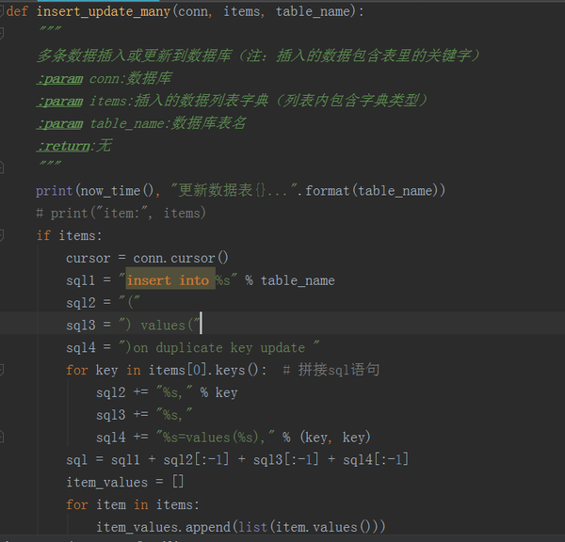Click the line 'sql2 += "%s," % key'
This screenshot has width=565, height=542.
[x=167, y=392]
